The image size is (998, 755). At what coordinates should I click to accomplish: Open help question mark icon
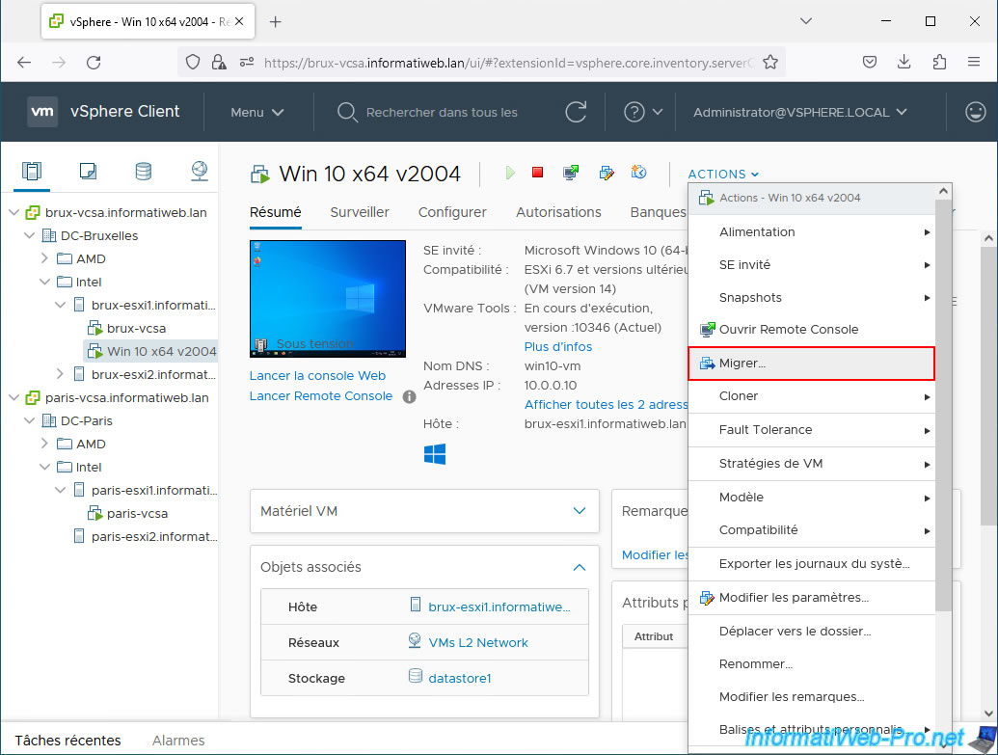[x=634, y=112]
